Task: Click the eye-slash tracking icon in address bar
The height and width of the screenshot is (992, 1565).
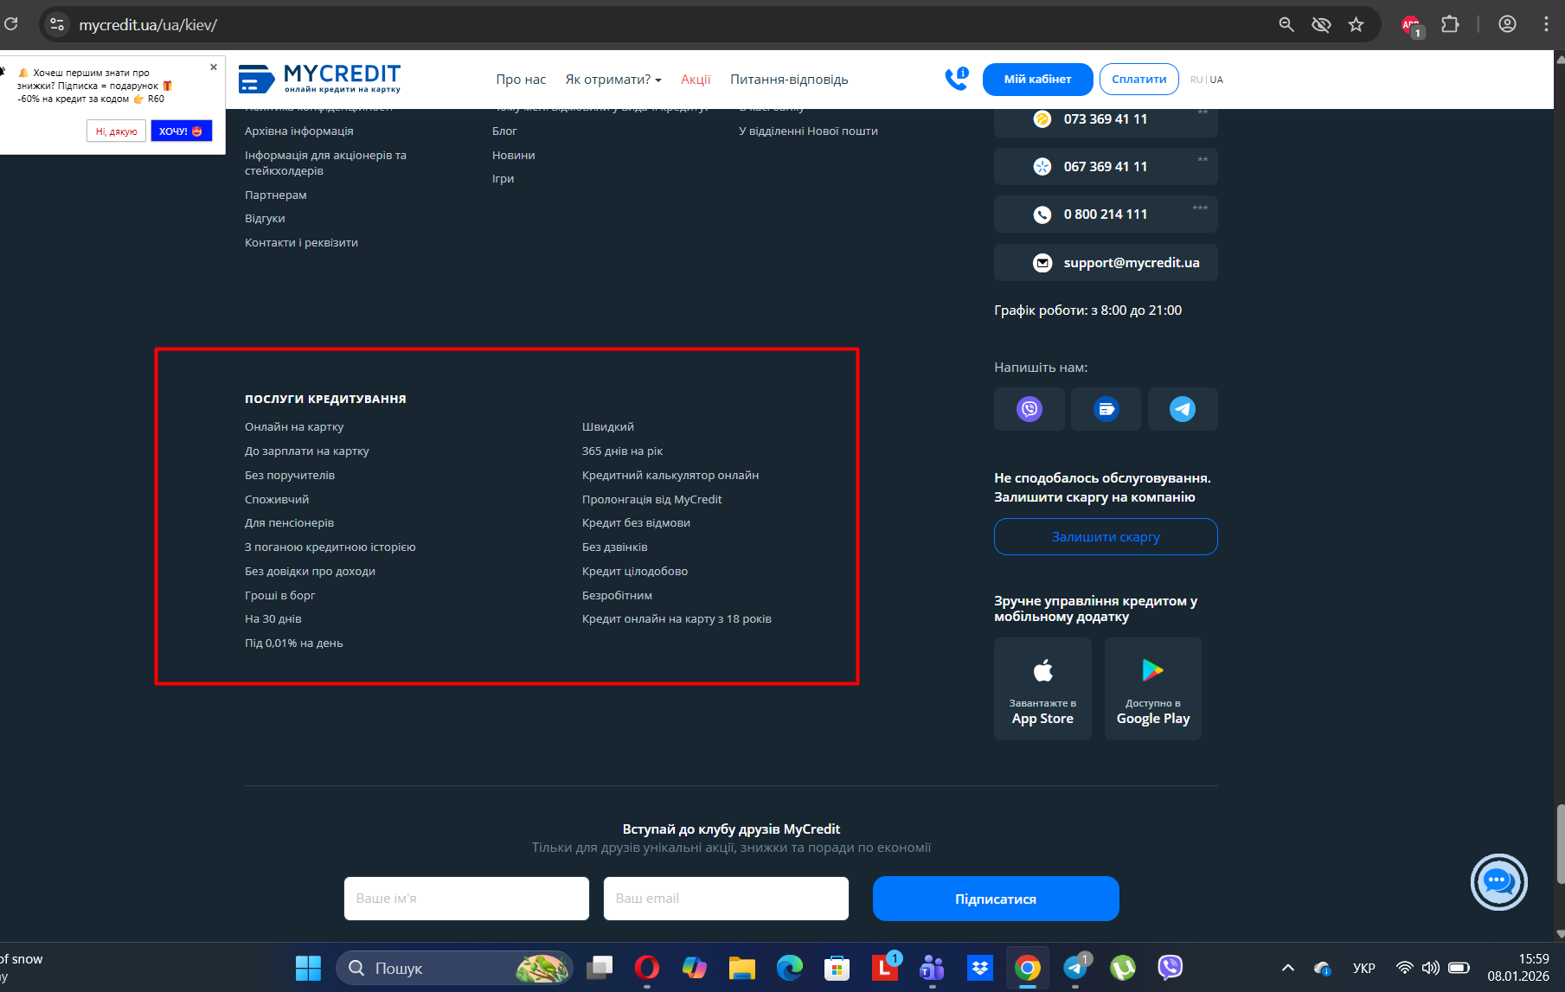Action: pos(1321,24)
